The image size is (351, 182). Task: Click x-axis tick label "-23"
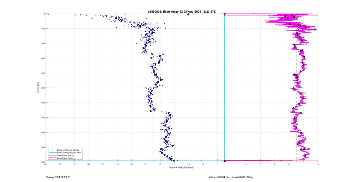pyautogui.click(x=60, y=164)
